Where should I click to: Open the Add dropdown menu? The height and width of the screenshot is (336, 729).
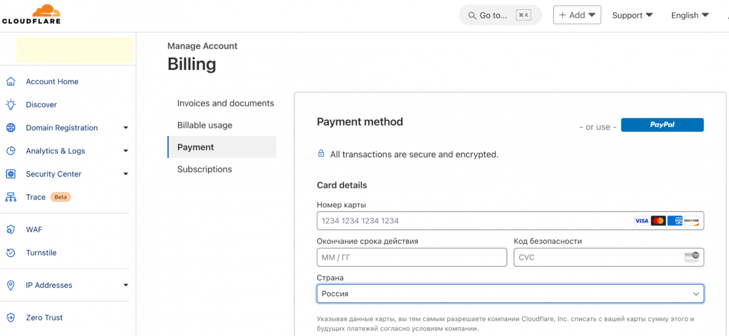[577, 15]
